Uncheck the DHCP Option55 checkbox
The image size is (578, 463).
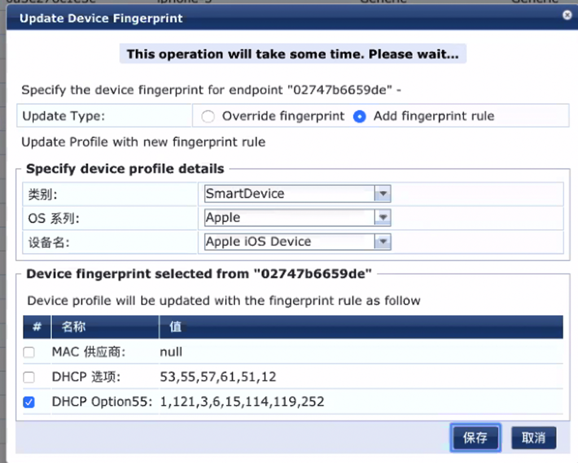(x=29, y=402)
